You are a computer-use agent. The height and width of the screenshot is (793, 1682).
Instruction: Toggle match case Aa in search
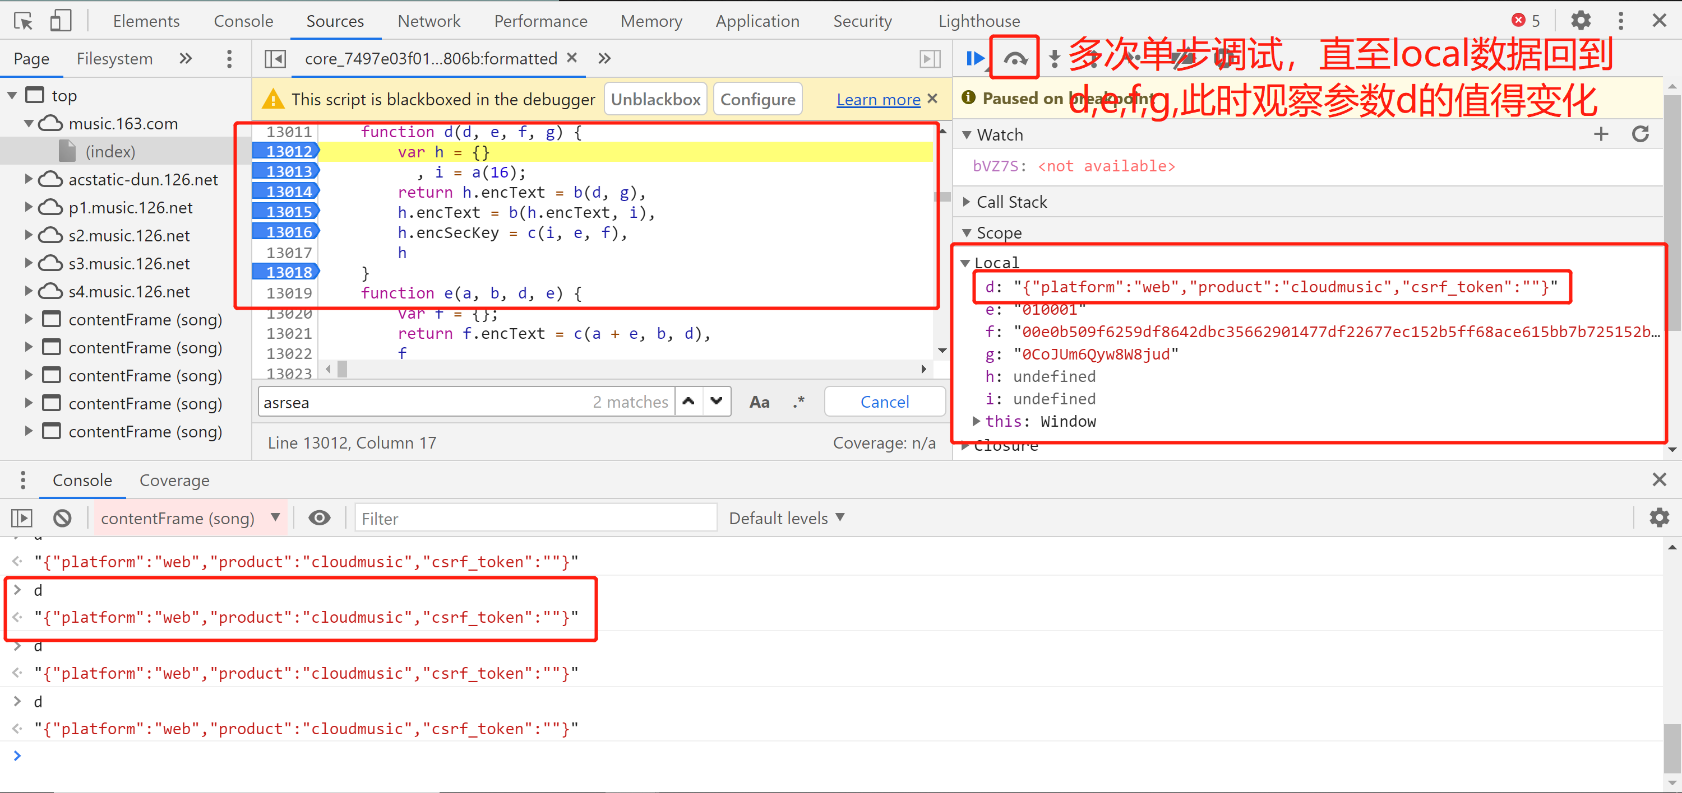(759, 402)
